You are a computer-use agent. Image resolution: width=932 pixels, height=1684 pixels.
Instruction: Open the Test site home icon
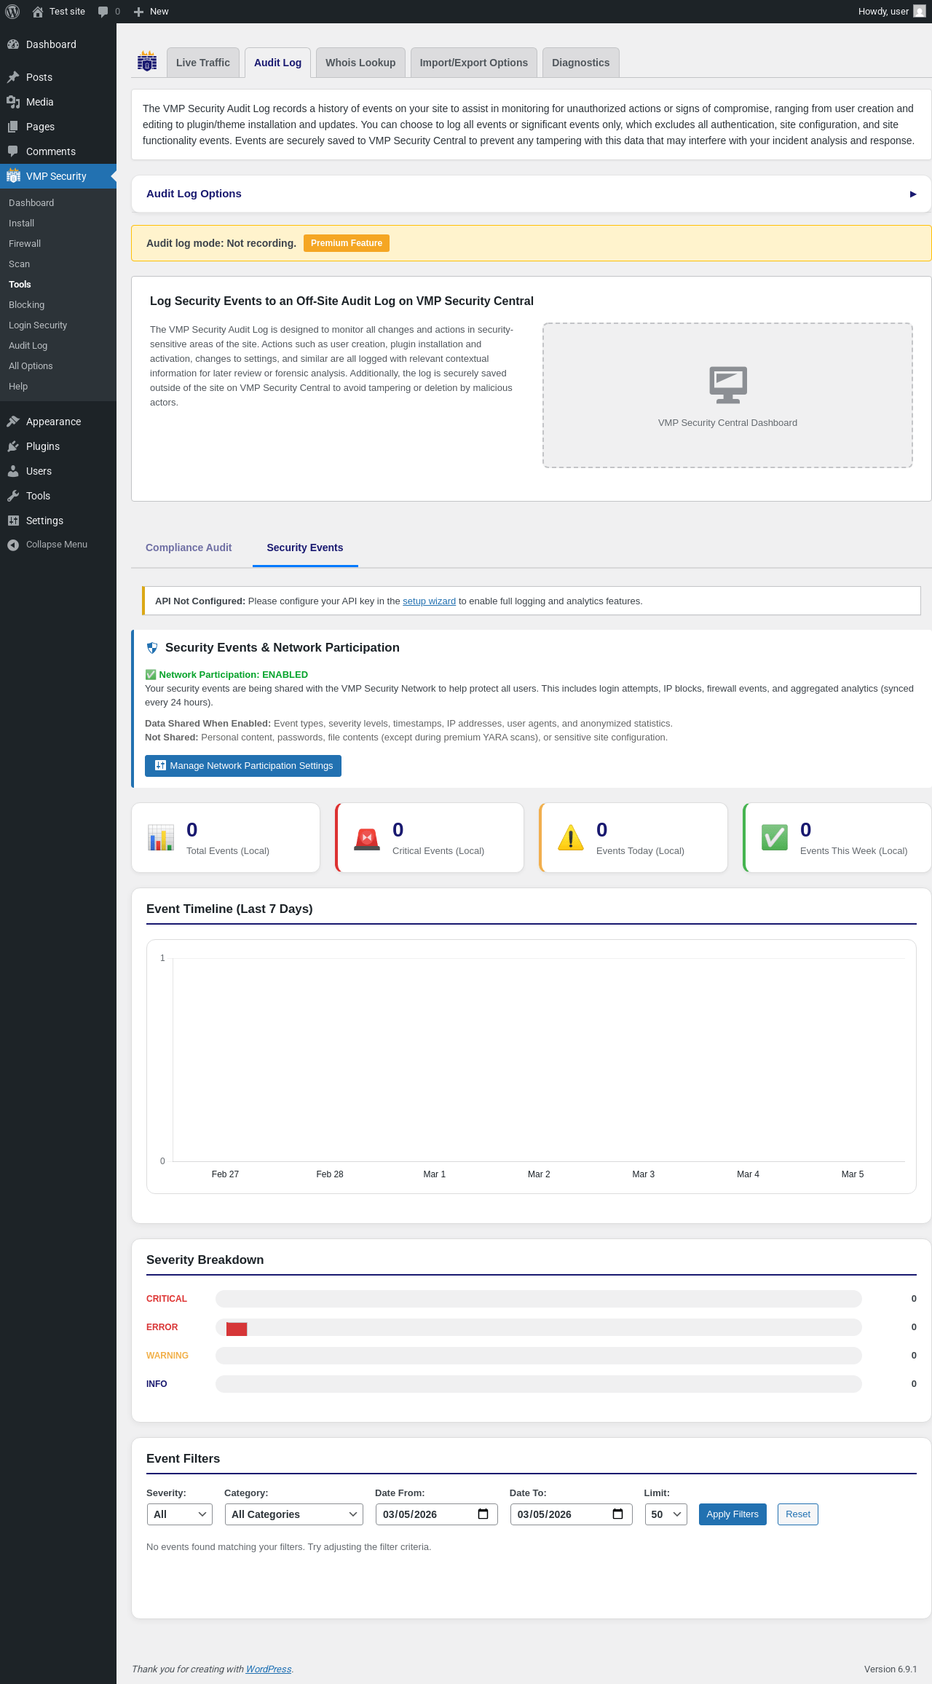pyautogui.click(x=38, y=12)
